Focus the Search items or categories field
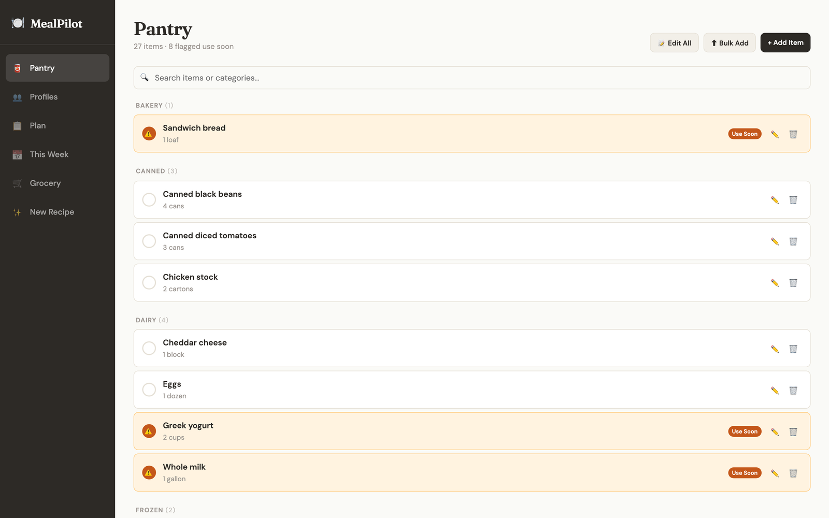 pos(471,78)
